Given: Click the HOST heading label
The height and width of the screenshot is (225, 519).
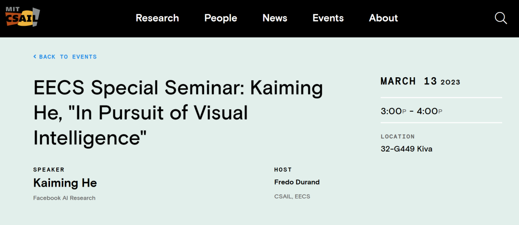Looking at the screenshot, I should [x=283, y=170].
